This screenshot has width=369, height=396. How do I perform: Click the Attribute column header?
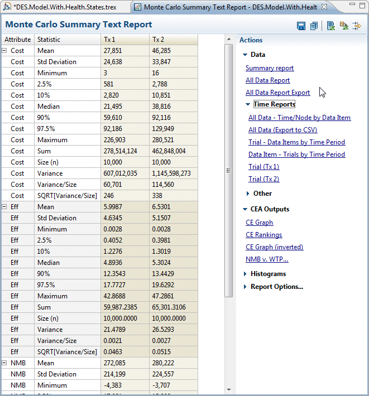point(18,40)
